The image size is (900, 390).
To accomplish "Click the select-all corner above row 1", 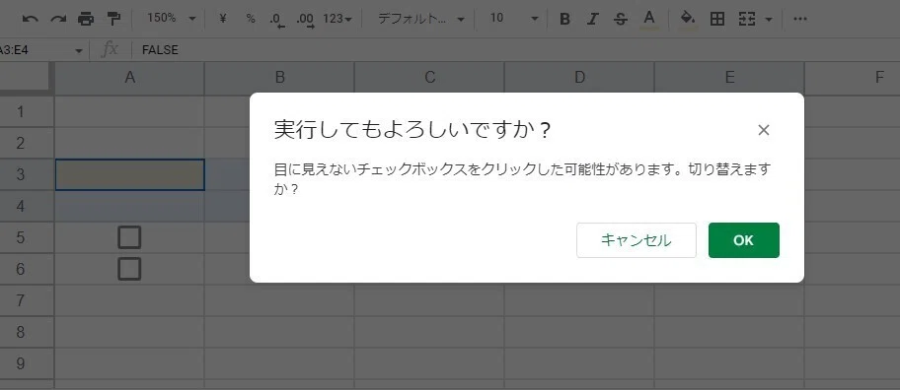I will click(27, 78).
